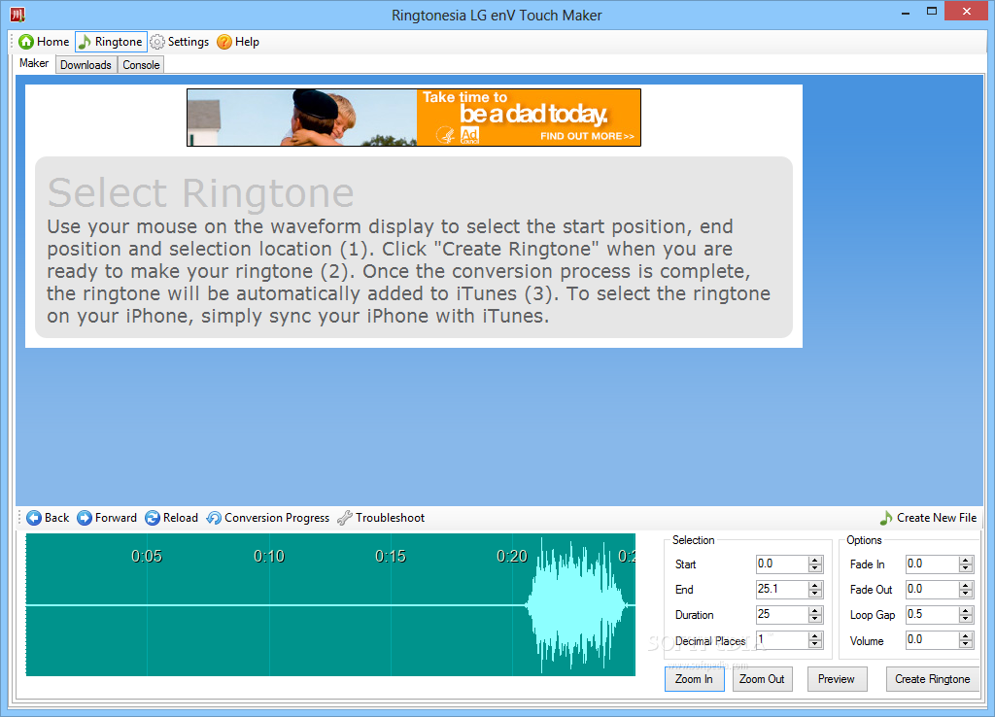Viewport: 995px width, 717px height.
Task: Click the Ringtonesia app icon in title bar
Action: 17,14
